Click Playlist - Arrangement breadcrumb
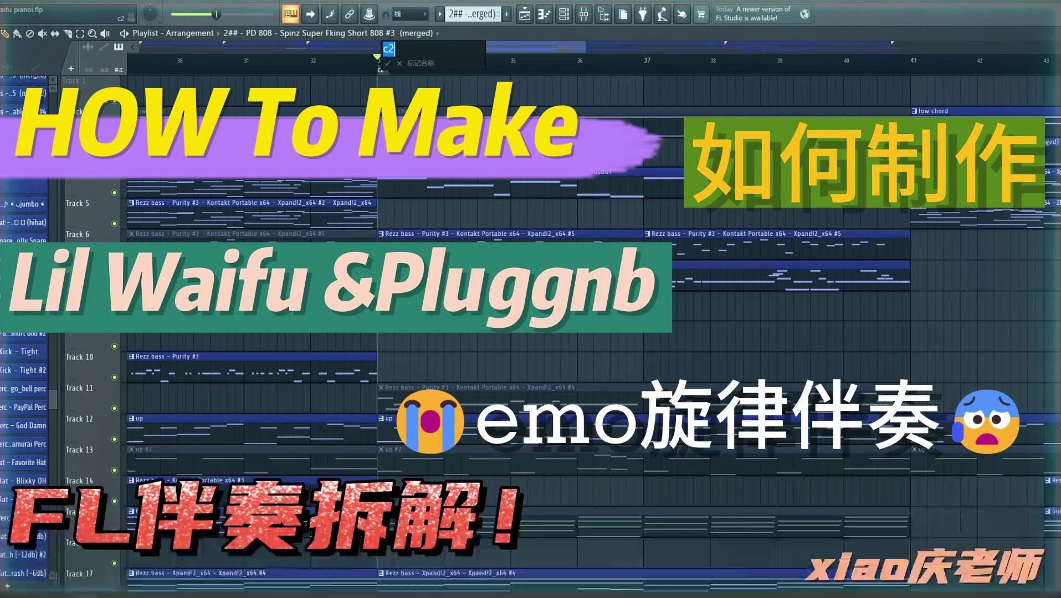This screenshot has width=1061, height=598. coord(173,33)
